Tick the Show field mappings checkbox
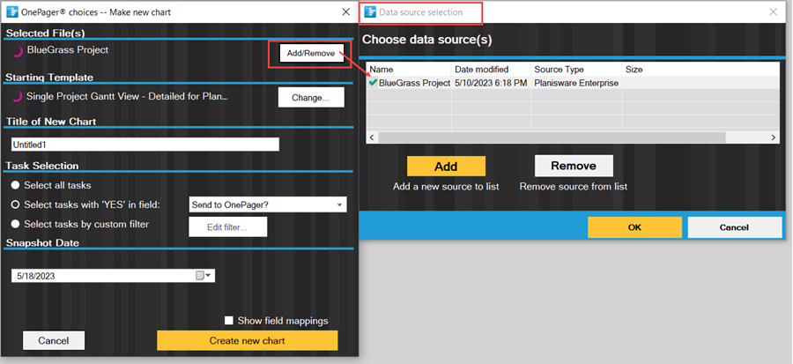The height and width of the screenshot is (364, 793). coord(229,321)
